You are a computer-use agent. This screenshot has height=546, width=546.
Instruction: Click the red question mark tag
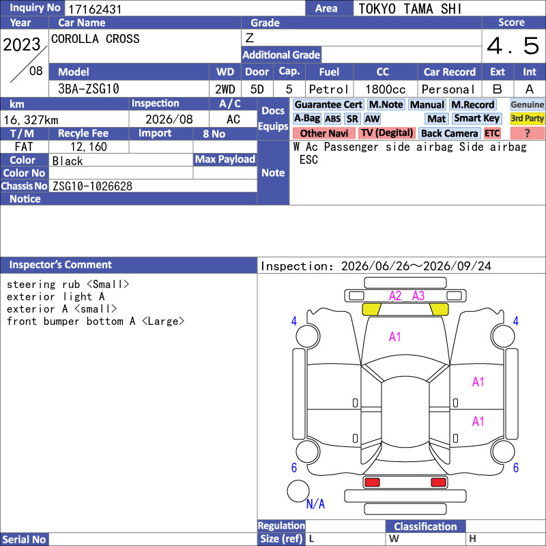coord(527,133)
